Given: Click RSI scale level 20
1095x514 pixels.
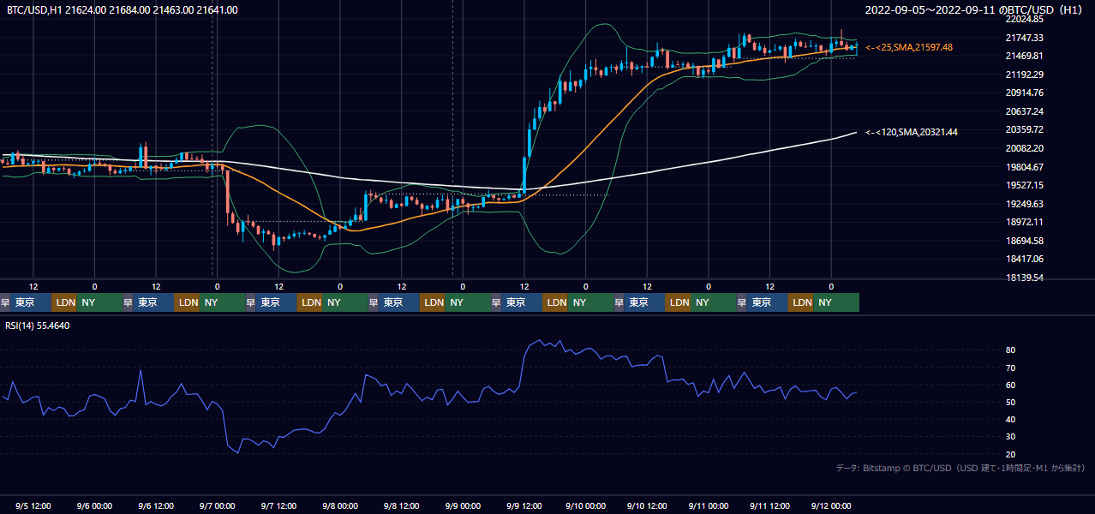Looking at the screenshot, I should [1010, 454].
